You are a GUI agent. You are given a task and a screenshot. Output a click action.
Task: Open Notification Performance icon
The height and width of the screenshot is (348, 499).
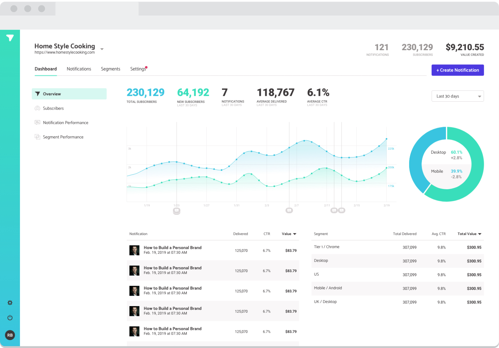click(x=37, y=123)
